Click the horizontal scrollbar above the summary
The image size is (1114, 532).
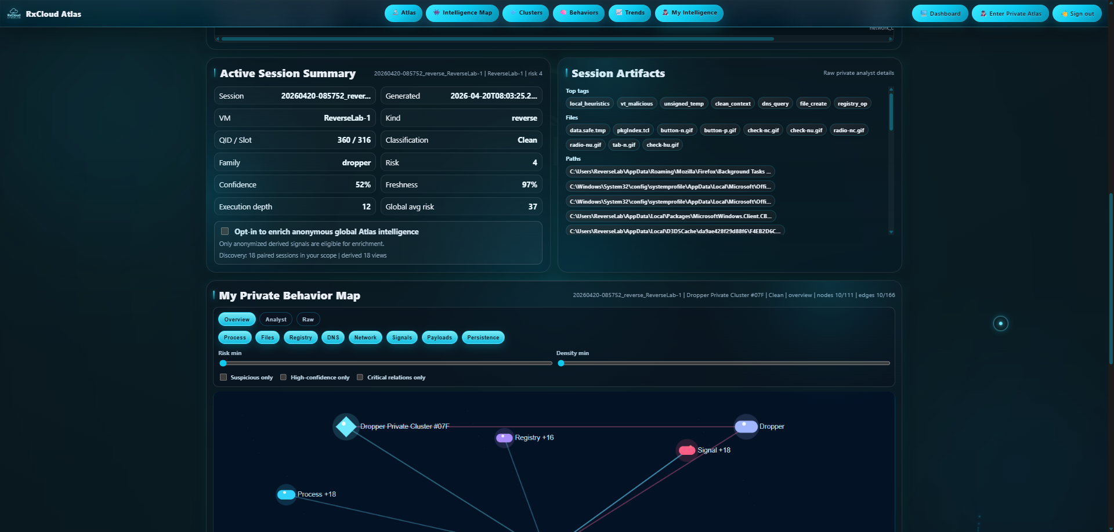coord(498,39)
